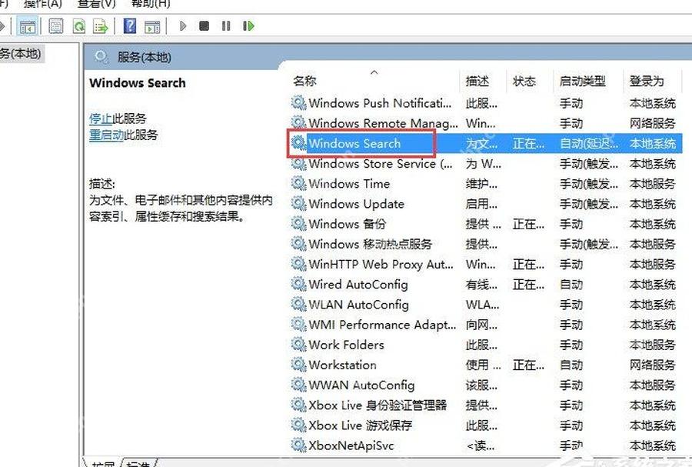Image resolution: width=692 pixels, height=467 pixels.
Task: Click gear icon of Windows 移动热点服务 row
Action: tap(299, 244)
